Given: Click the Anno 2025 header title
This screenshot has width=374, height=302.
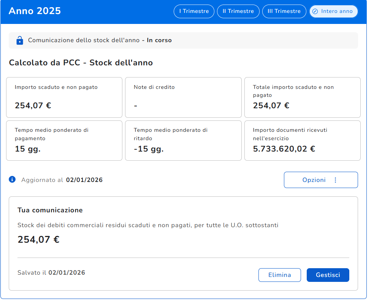Looking at the screenshot, I should (x=35, y=11).
